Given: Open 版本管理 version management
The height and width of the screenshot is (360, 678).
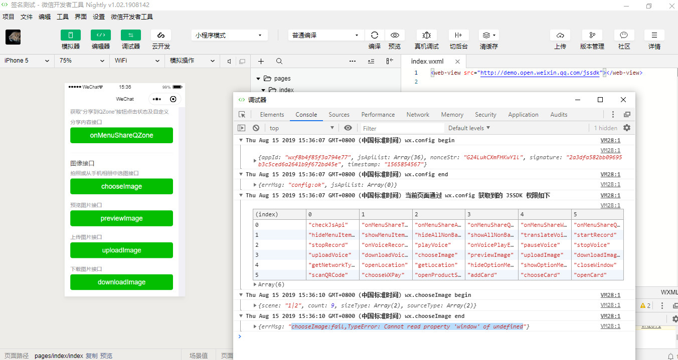Looking at the screenshot, I should pos(592,35).
